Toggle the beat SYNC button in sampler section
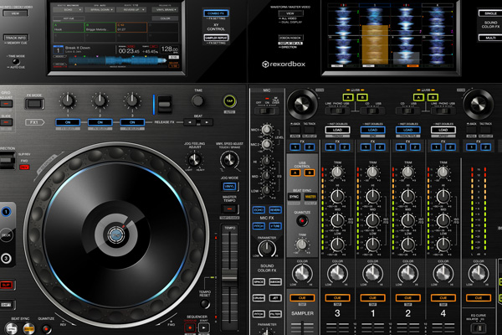 click(294, 197)
